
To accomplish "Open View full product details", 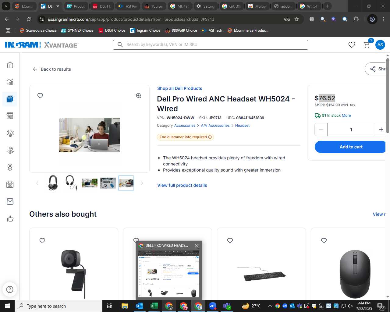I will click(x=182, y=185).
